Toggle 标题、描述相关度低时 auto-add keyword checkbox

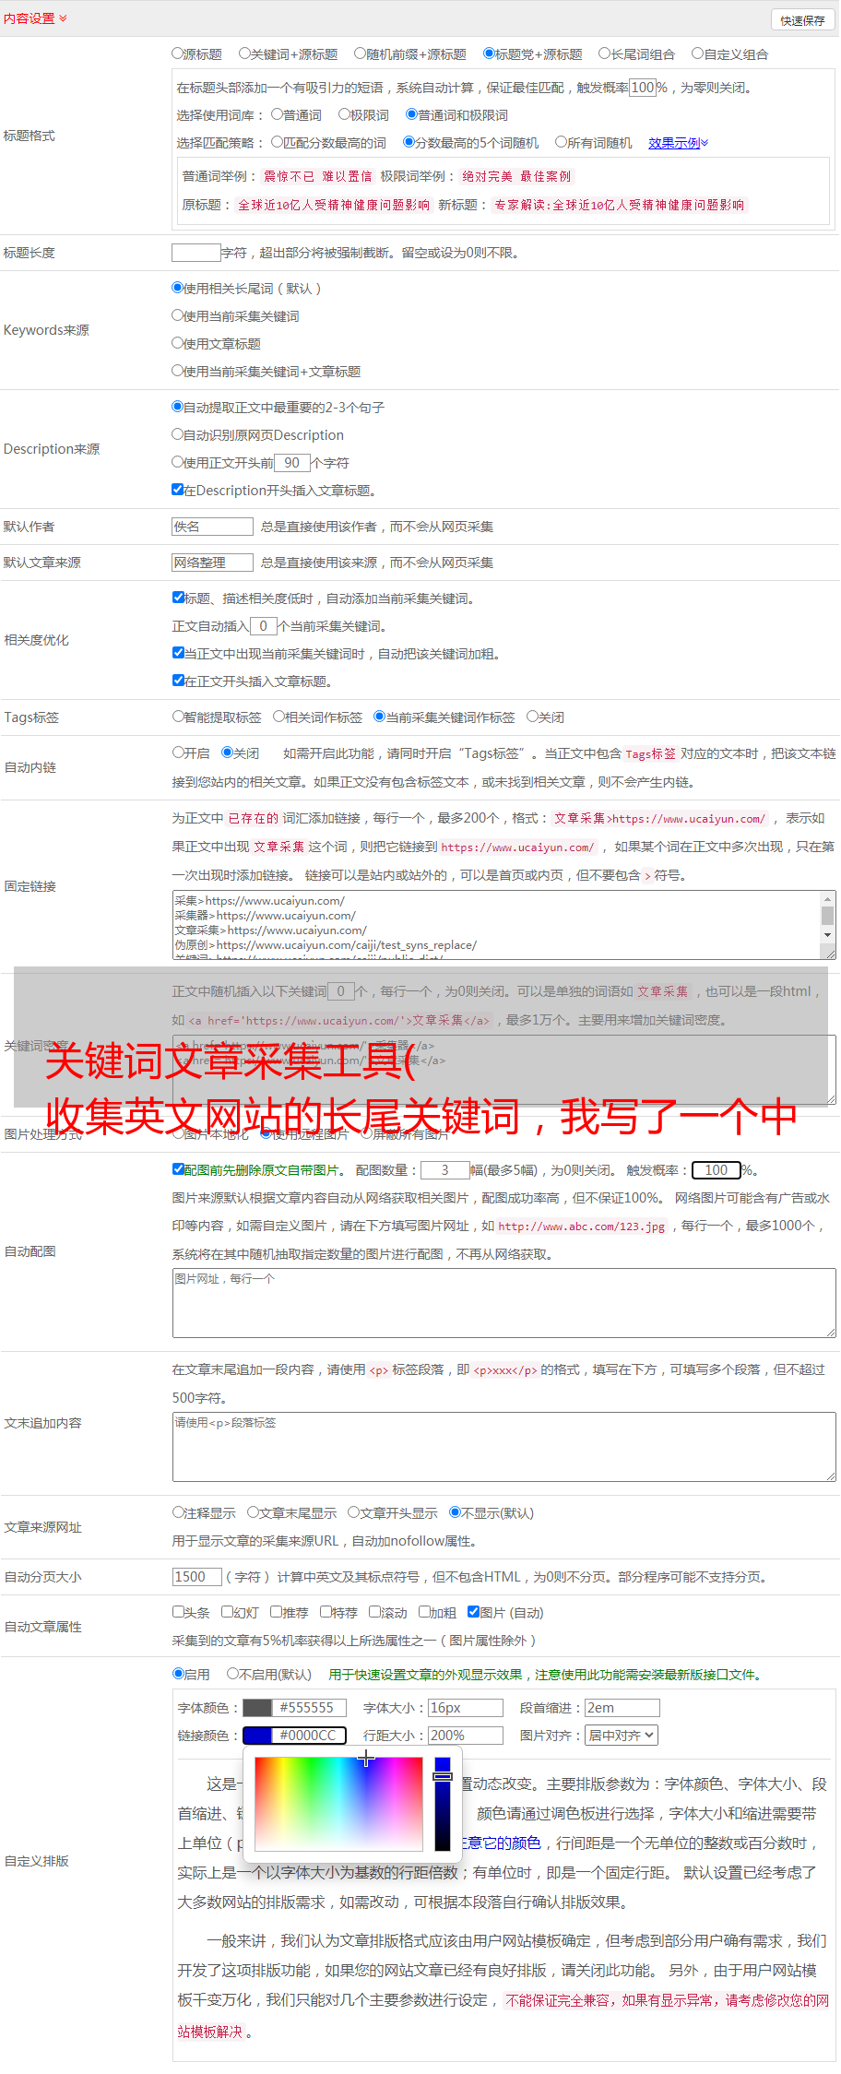pos(178,598)
